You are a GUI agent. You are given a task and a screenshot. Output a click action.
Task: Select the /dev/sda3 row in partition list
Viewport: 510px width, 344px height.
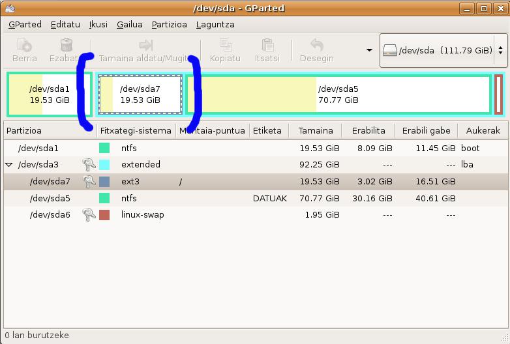click(256, 165)
